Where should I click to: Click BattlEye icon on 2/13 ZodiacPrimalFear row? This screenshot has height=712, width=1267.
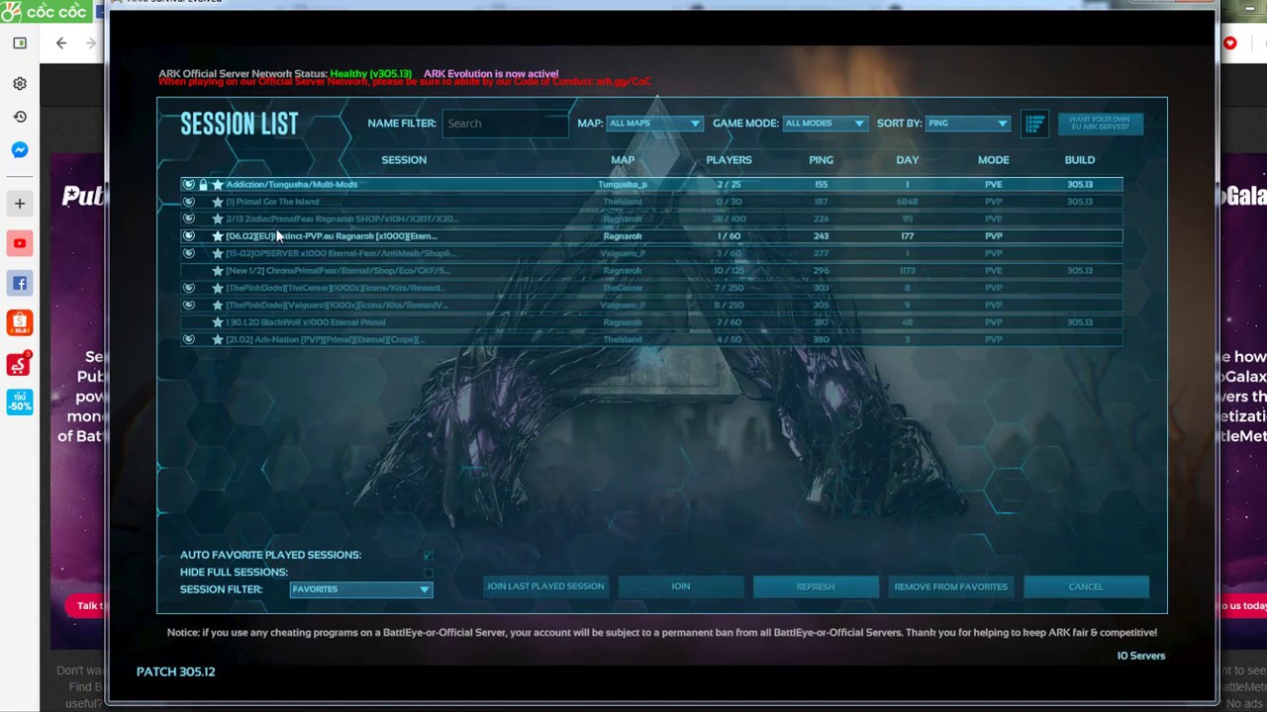[x=188, y=219]
